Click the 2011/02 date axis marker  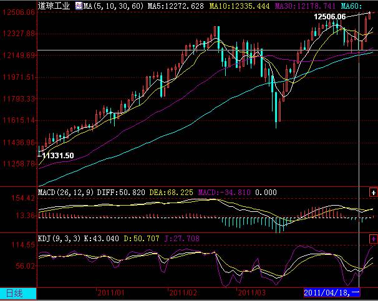183,293
